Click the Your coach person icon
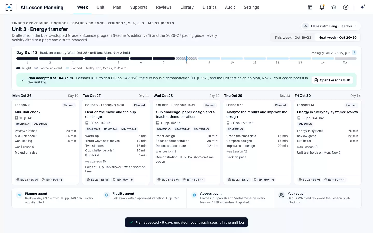The width and height of the screenshot is (373, 233). pyautogui.click(x=282, y=195)
